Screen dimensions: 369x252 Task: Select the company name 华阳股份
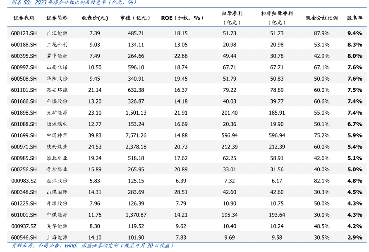pyautogui.click(x=57, y=79)
